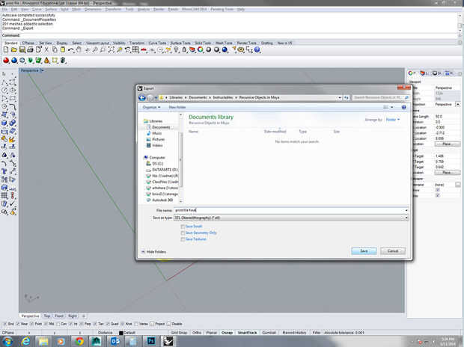Open the Projection dropdown in properties panel
Image resolution: width=464 pixels, height=347 pixels.
pos(457,105)
